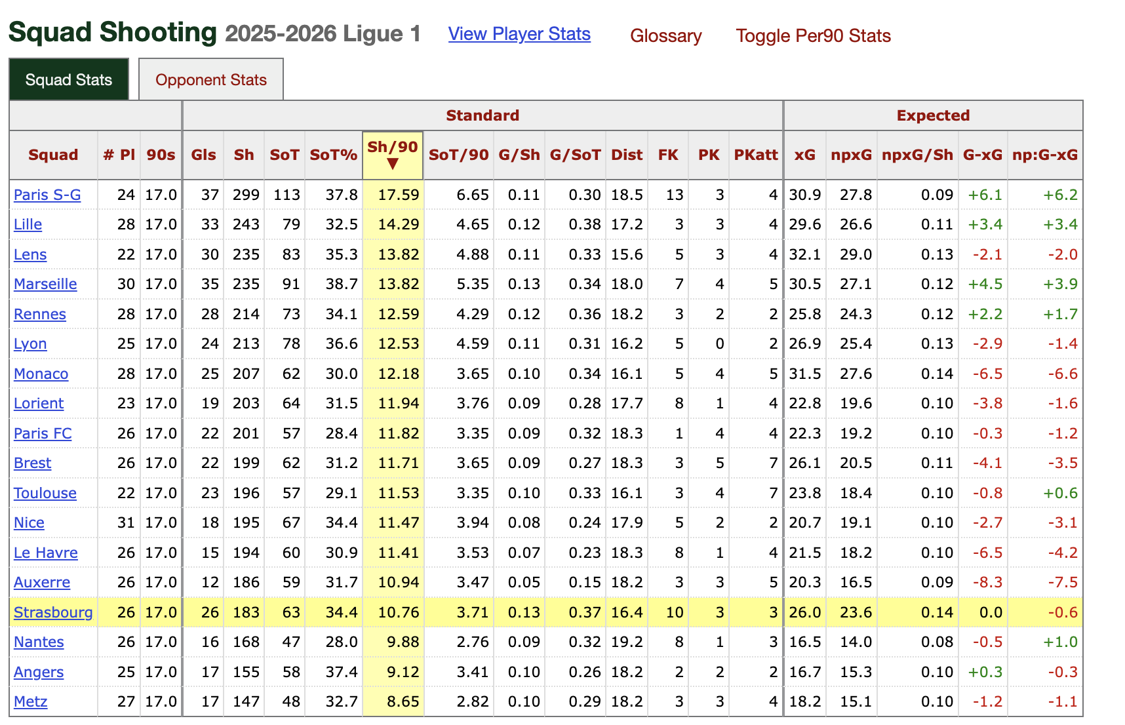Open the Nice squad link
1125x725 pixels.
point(29,522)
